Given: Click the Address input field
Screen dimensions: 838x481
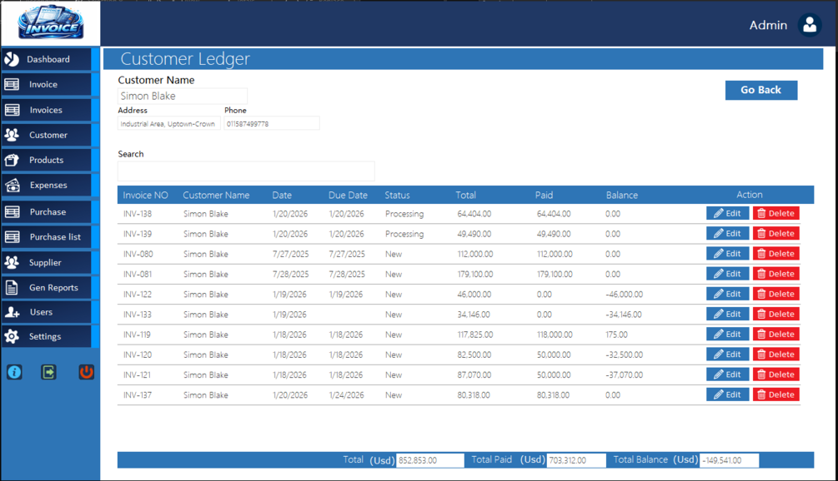Looking at the screenshot, I should point(169,124).
